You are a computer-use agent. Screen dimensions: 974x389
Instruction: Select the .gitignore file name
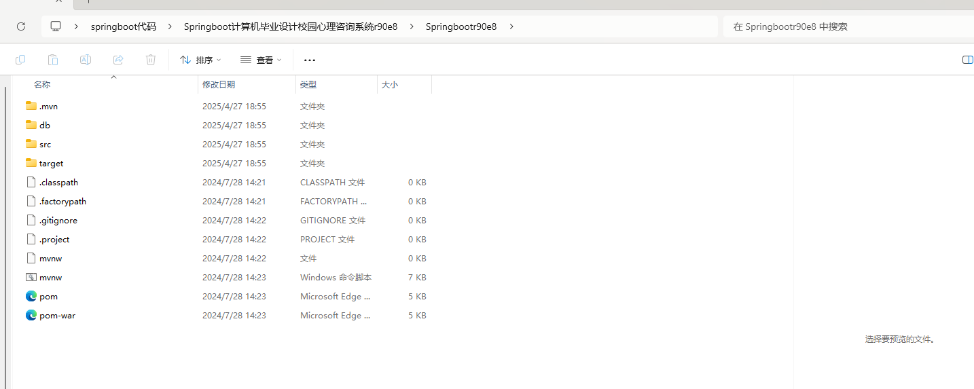[x=58, y=221]
